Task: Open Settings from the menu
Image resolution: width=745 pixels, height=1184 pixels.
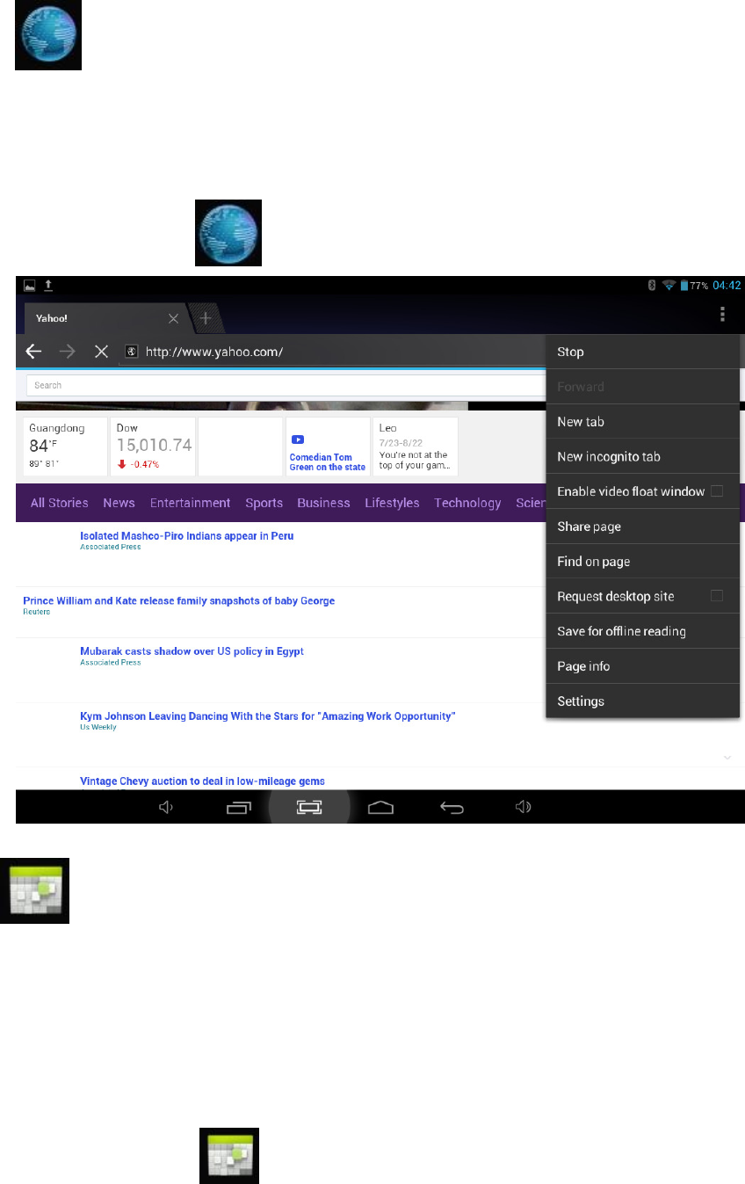Action: click(x=643, y=701)
